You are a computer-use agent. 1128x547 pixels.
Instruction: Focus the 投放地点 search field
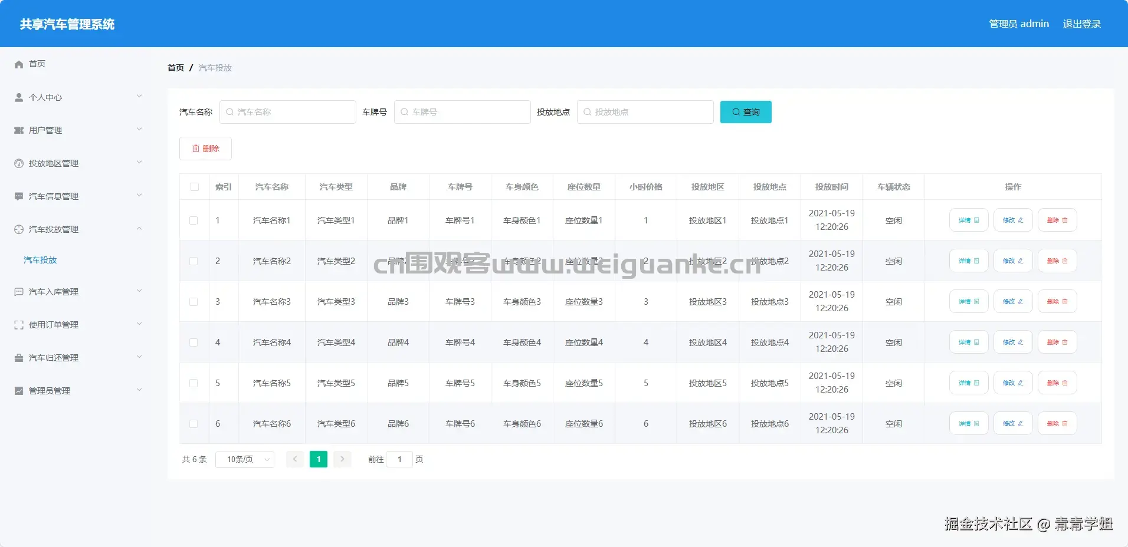pyautogui.click(x=645, y=112)
